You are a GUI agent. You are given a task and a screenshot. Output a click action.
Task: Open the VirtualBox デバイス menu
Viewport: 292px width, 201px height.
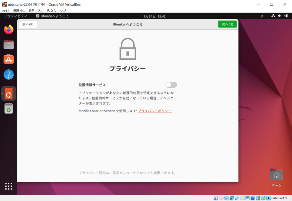point(51,11)
